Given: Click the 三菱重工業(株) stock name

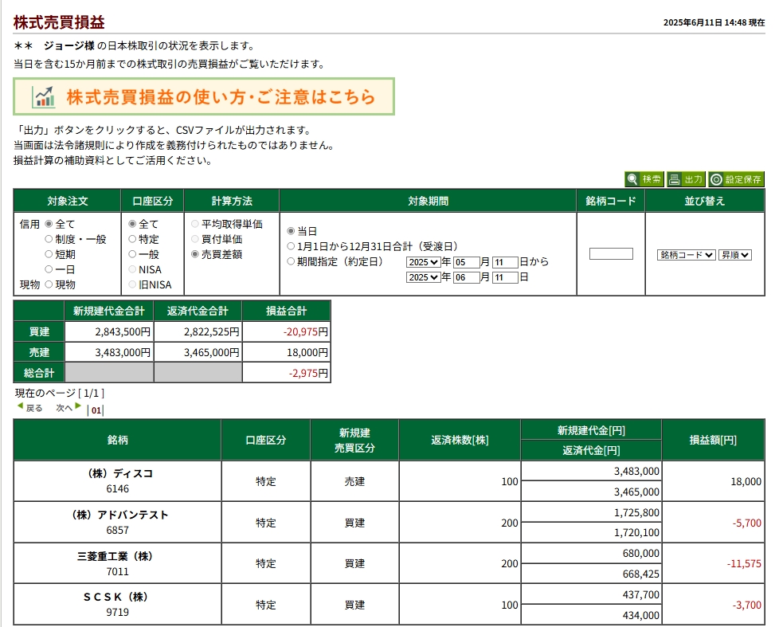Looking at the screenshot, I should (118, 556).
